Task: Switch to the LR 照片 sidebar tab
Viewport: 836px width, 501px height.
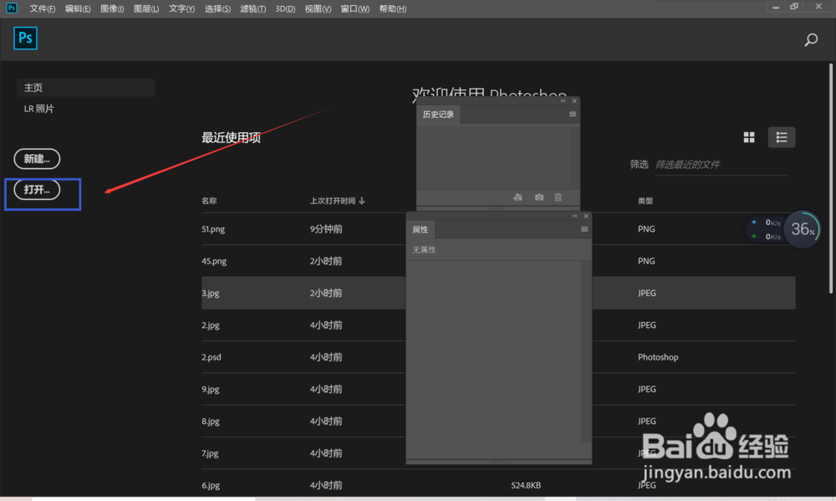Action: pyautogui.click(x=38, y=108)
